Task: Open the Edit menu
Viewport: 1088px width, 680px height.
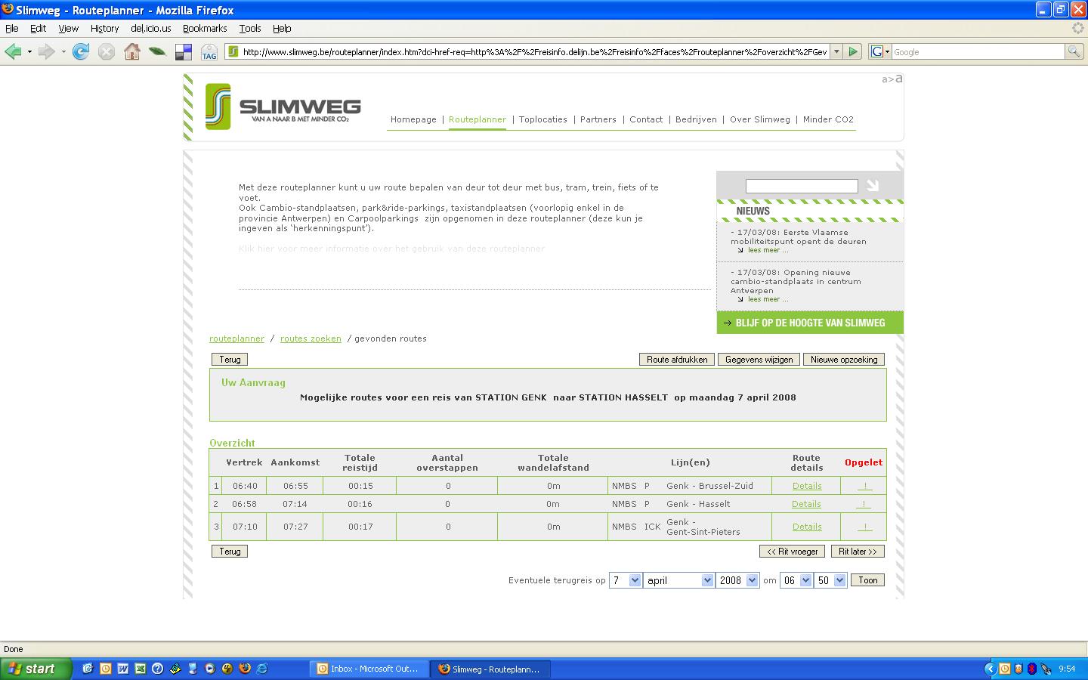Action: click(x=38, y=28)
